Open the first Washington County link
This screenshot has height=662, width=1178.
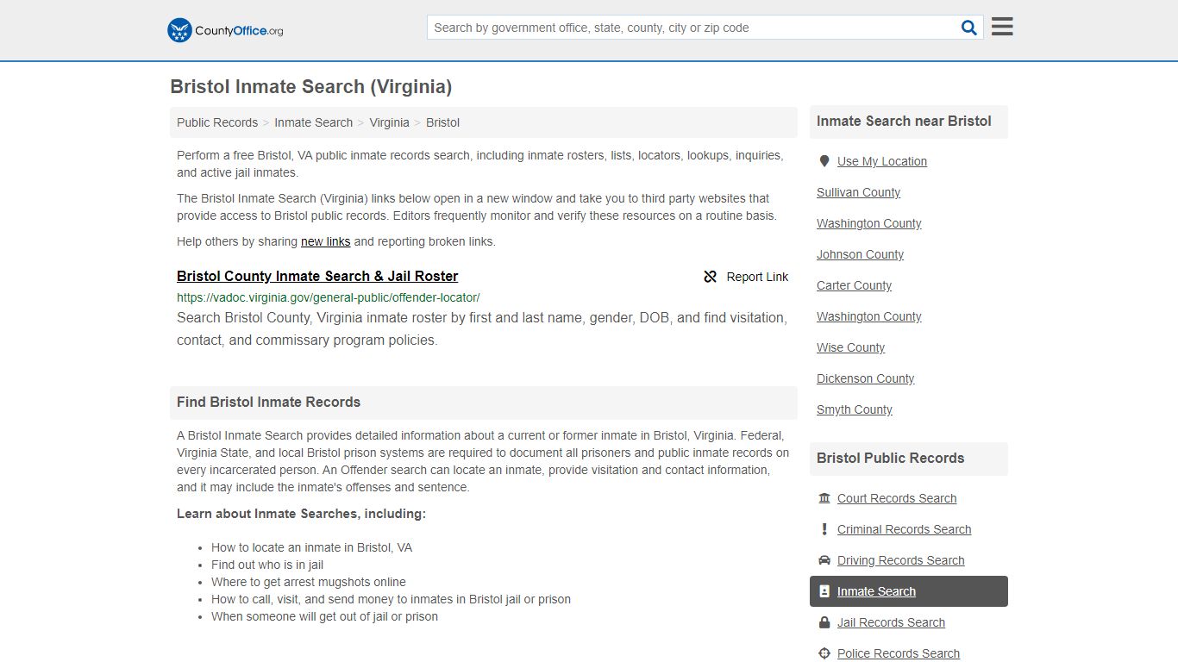point(868,223)
